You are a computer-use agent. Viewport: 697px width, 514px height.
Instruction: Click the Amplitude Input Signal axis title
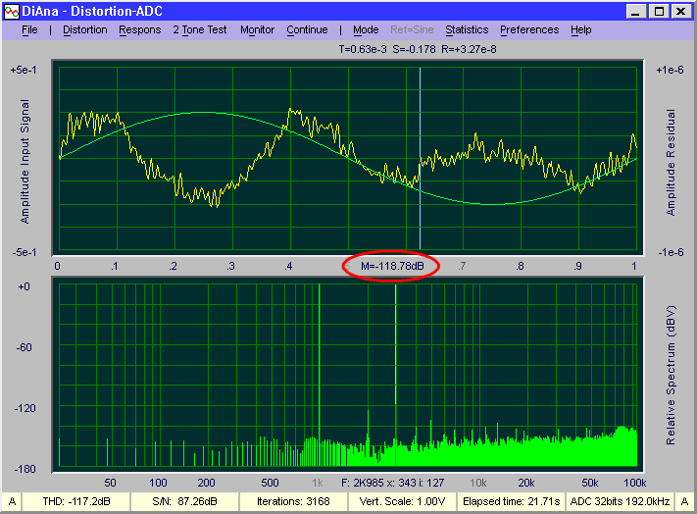click(25, 161)
